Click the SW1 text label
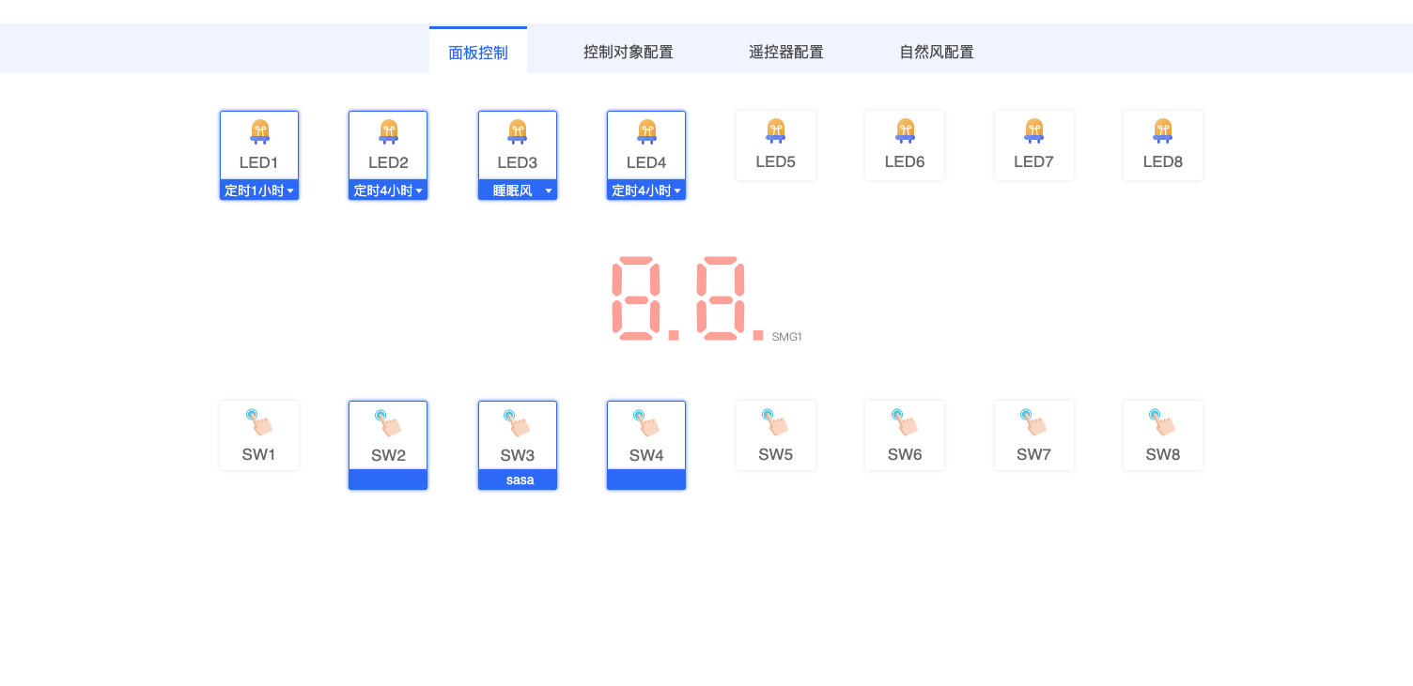Viewport: 1413px width, 686px height. pos(259,454)
